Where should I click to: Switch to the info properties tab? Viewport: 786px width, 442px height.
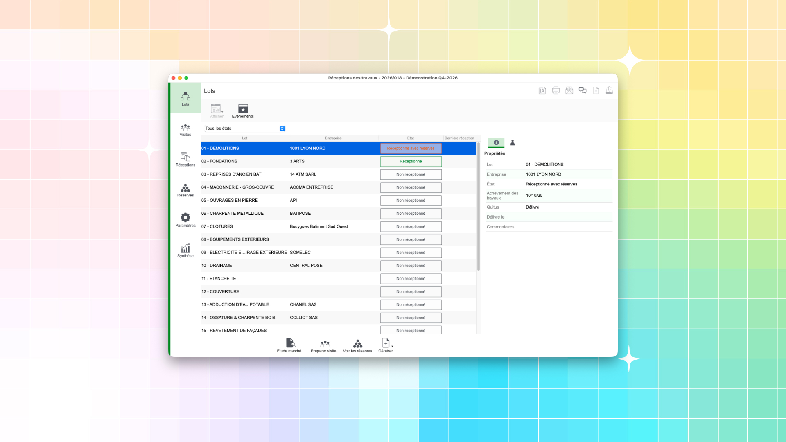pos(496,142)
